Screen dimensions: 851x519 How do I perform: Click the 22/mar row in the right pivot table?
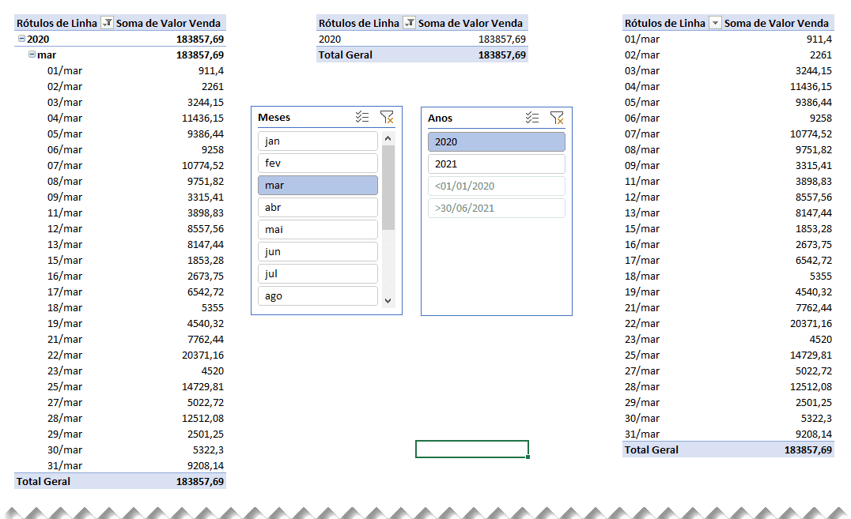click(x=642, y=323)
